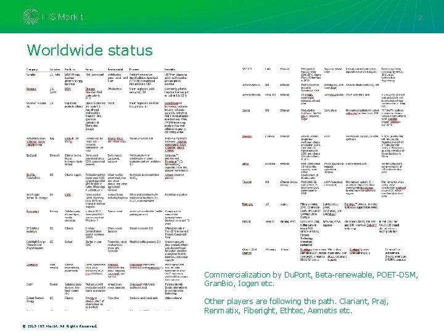Click paragraph "Other players are following the path"
444x333 pixels.
click(296, 306)
